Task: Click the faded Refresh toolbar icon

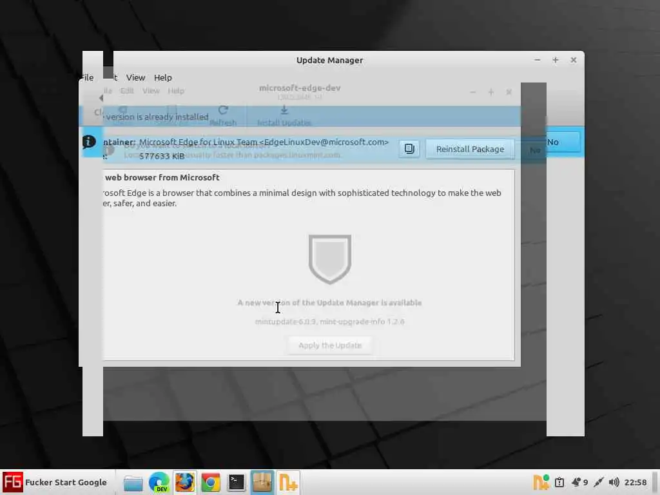Action: click(223, 116)
